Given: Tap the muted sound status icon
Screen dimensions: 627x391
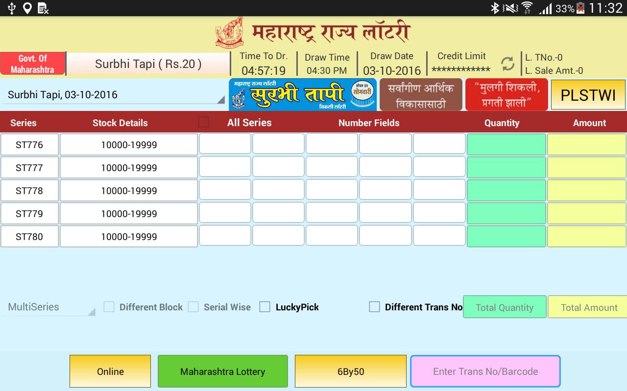Looking at the screenshot, I should tap(510, 8).
